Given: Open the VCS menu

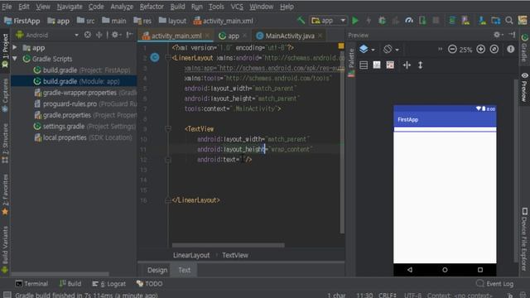Looking at the screenshot, I should point(237,7).
